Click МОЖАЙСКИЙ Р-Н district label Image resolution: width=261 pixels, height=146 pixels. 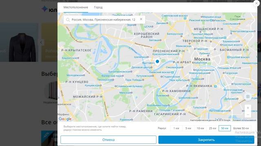(88, 97)
